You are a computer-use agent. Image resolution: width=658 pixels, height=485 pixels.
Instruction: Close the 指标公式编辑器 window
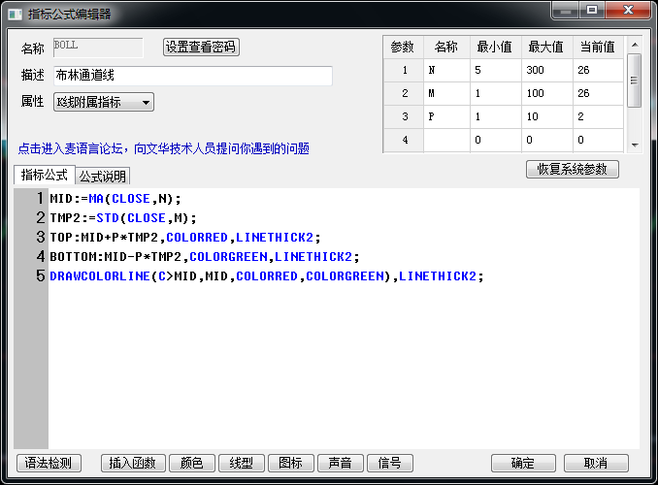[627, 11]
